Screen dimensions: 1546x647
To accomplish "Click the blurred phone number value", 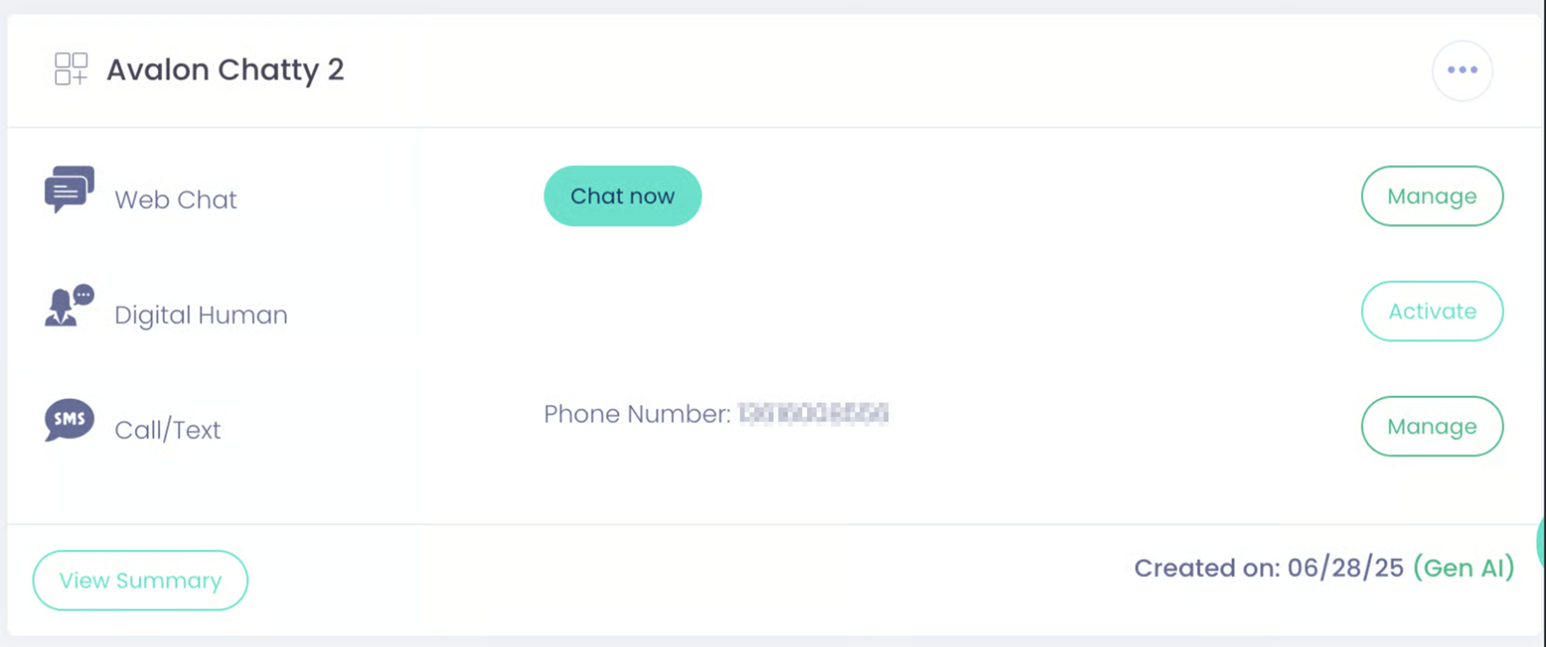I will pyautogui.click(x=813, y=414).
